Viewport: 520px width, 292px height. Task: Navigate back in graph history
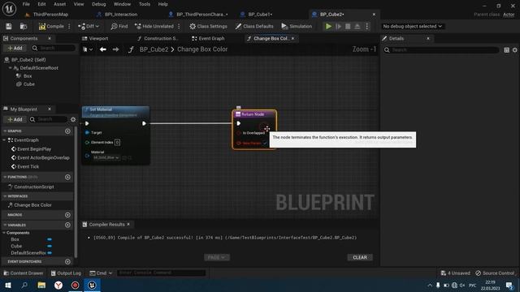point(103,49)
